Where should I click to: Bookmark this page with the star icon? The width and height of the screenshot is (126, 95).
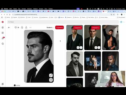(x=114, y=15)
